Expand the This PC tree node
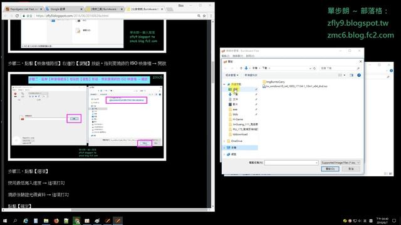This screenshot has height=225, width=401. pos(224,147)
